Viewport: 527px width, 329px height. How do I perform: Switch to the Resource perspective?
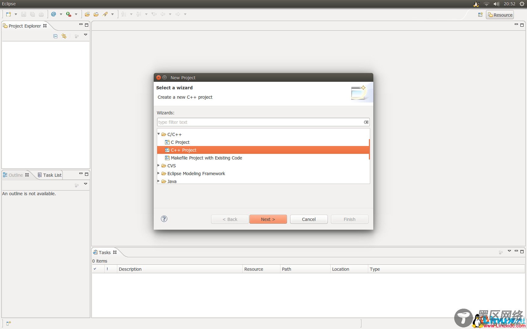click(500, 15)
